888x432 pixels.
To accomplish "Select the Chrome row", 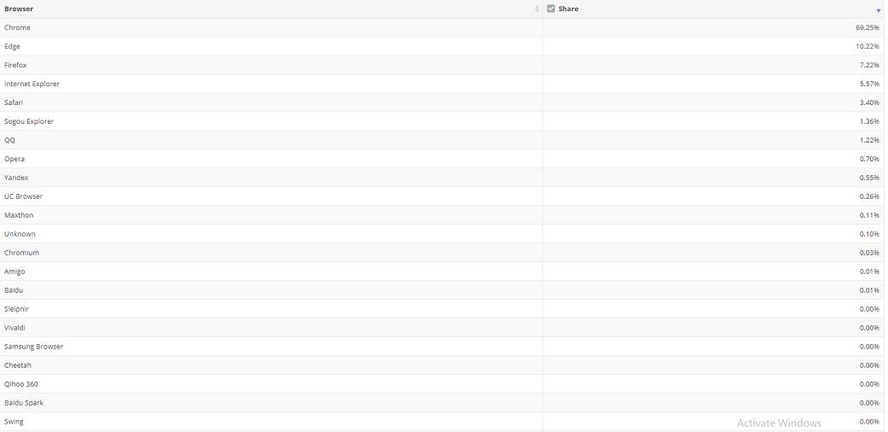I will [x=17, y=27].
